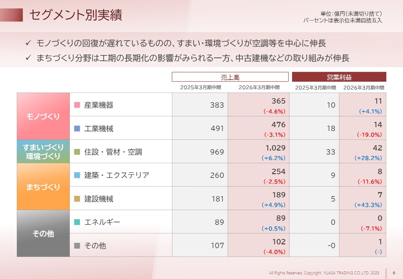Click the gray その他 category cell
This screenshot has width=403, height=279.
coord(43,234)
